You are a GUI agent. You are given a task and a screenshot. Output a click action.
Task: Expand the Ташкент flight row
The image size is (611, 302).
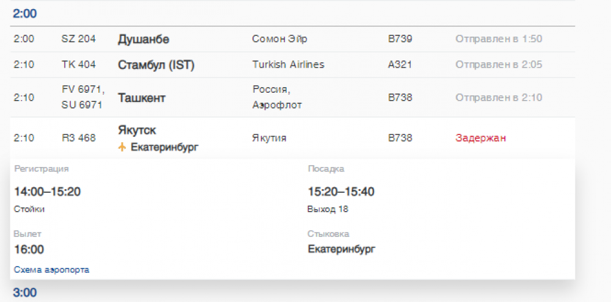point(141,98)
